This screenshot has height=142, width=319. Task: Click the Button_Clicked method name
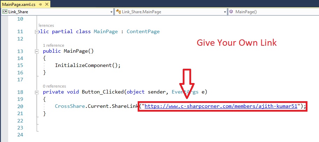[103, 92]
